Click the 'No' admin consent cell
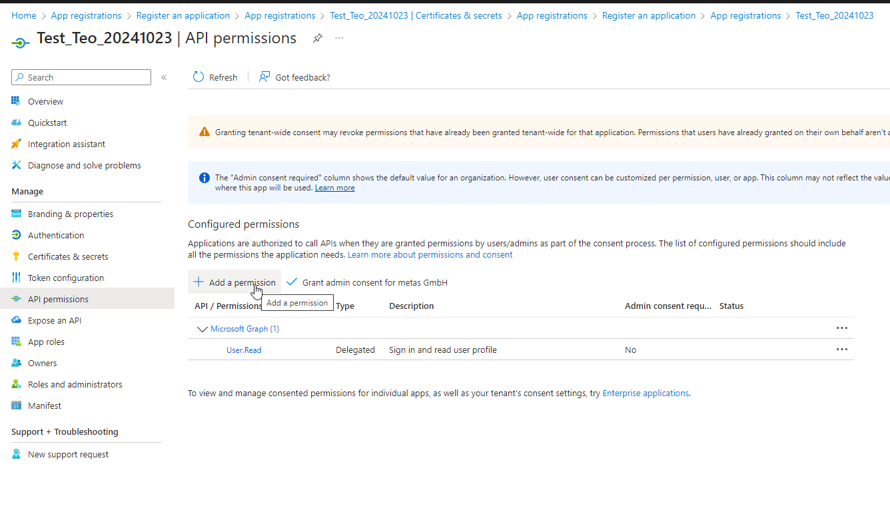The height and width of the screenshot is (516, 890). 630,350
